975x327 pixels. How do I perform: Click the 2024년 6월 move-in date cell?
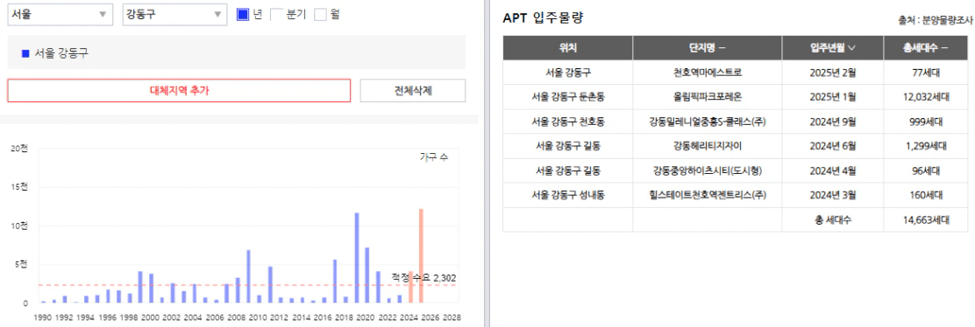(x=833, y=146)
